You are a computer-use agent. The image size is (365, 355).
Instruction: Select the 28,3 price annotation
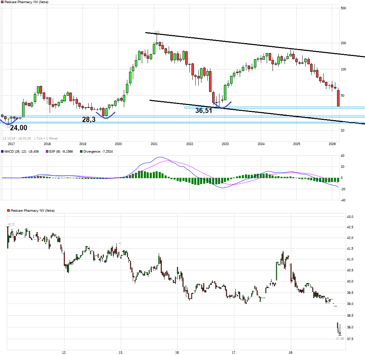pyautogui.click(x=88, y=119)
